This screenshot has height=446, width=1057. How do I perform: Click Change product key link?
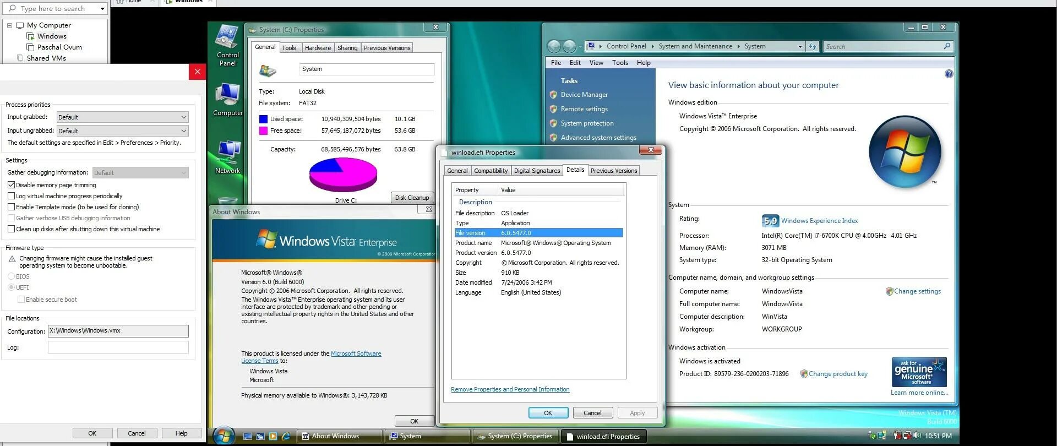tap(838, 374)
